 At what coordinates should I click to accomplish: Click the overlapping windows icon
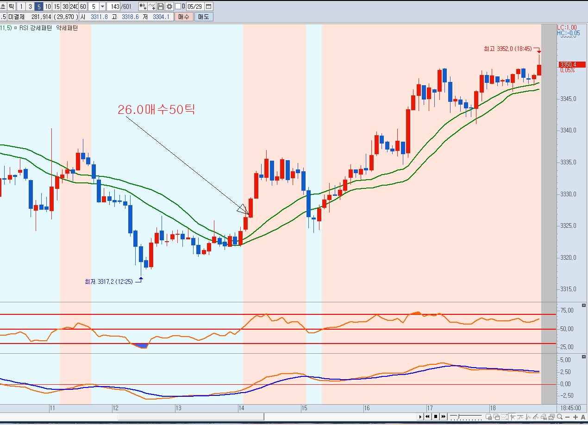pyautogui.click(x=496, y=417)
